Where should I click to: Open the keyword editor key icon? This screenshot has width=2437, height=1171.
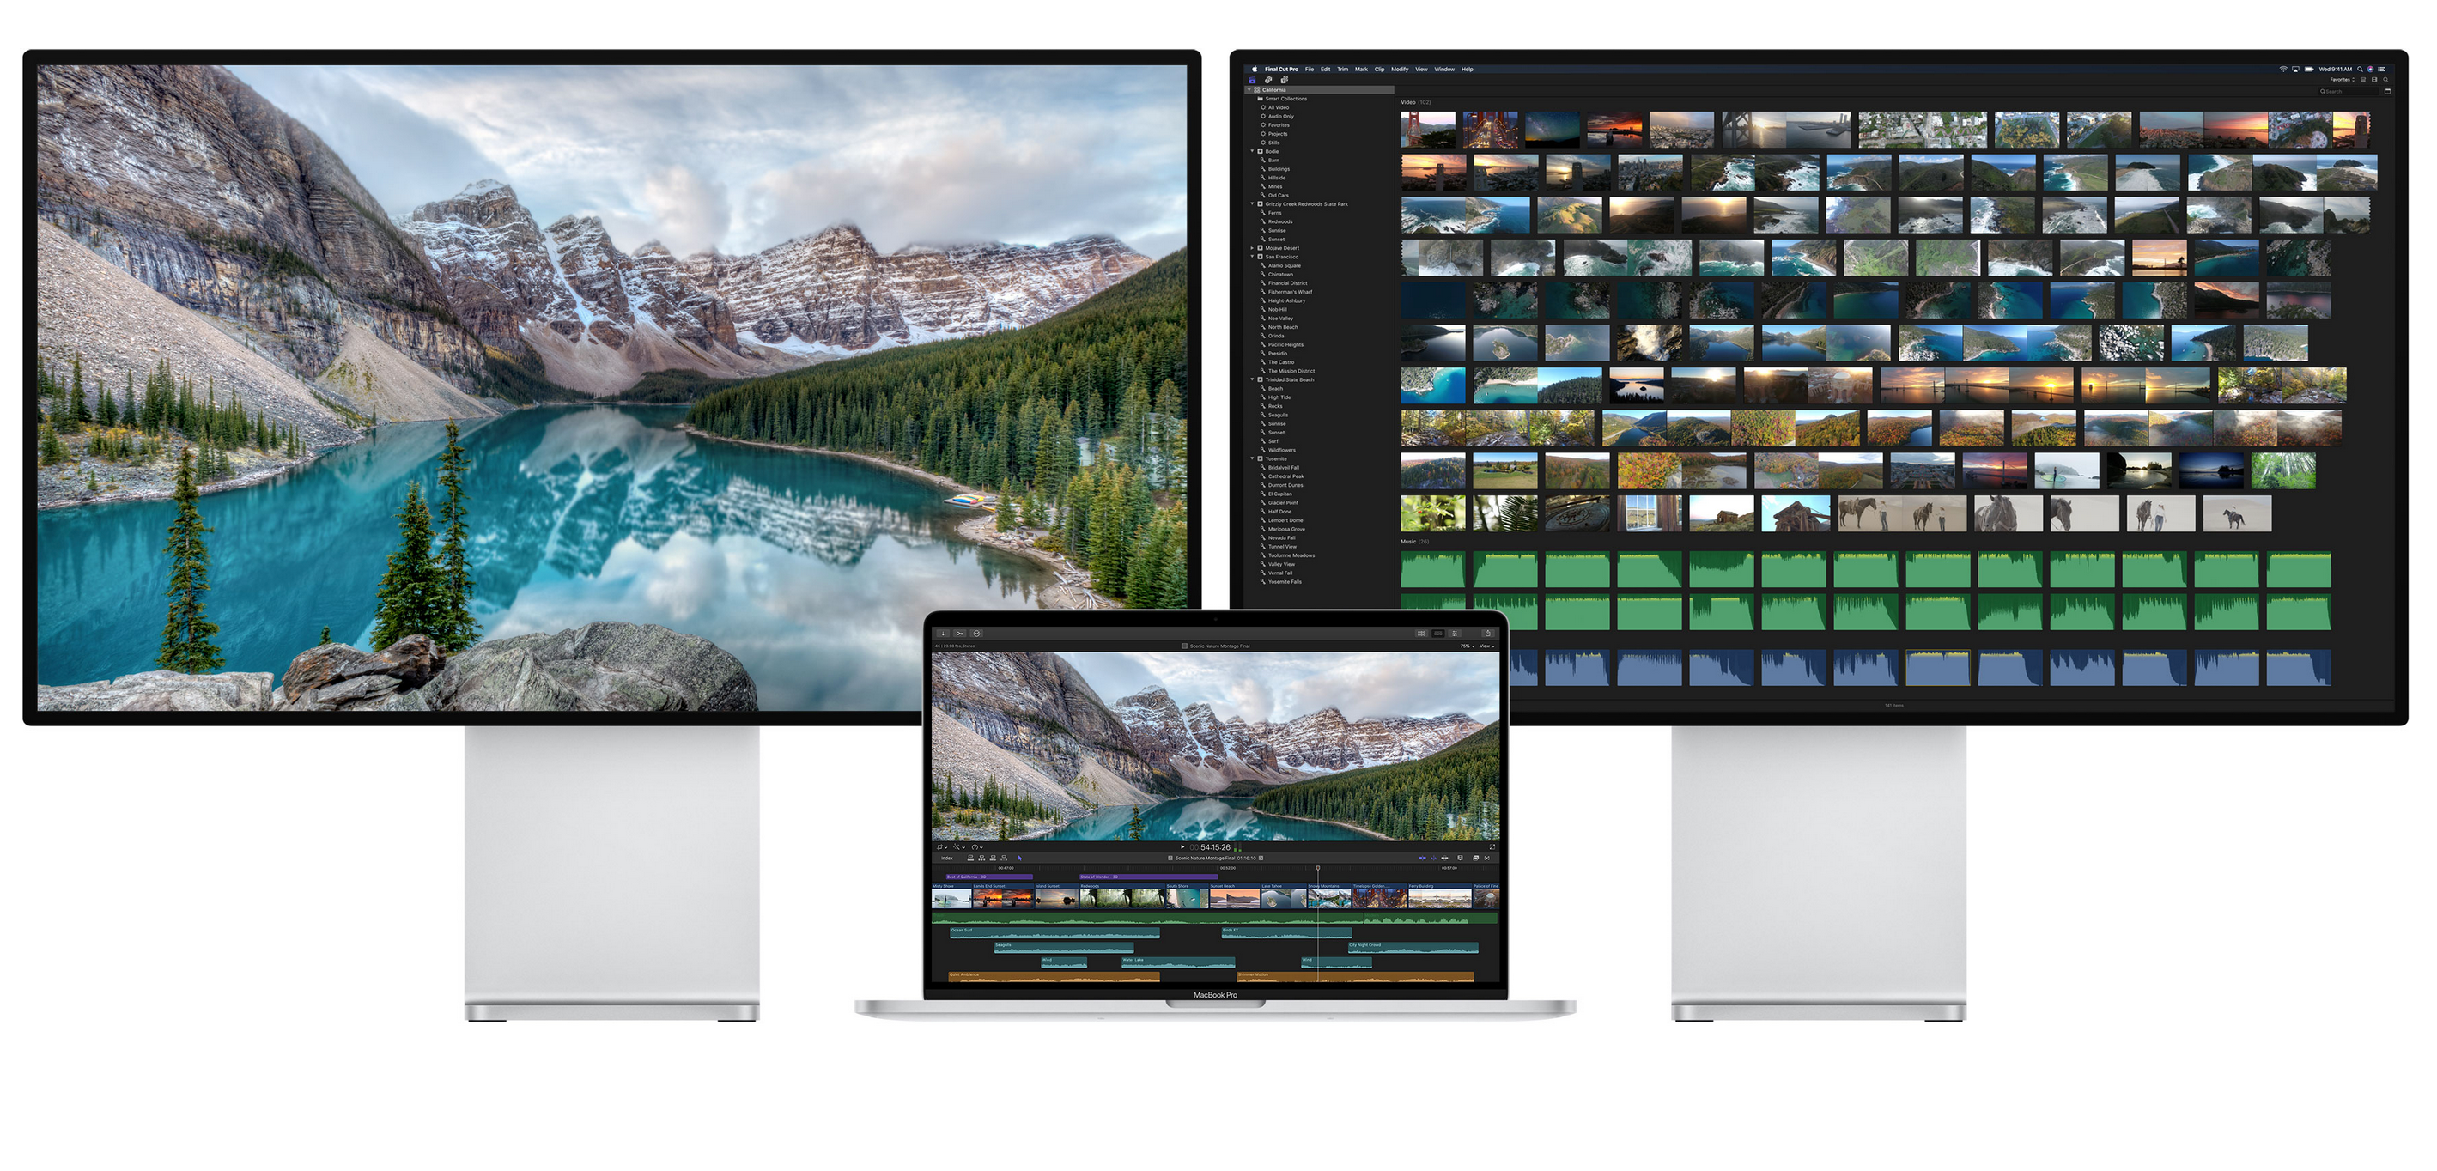coord(960,634)
